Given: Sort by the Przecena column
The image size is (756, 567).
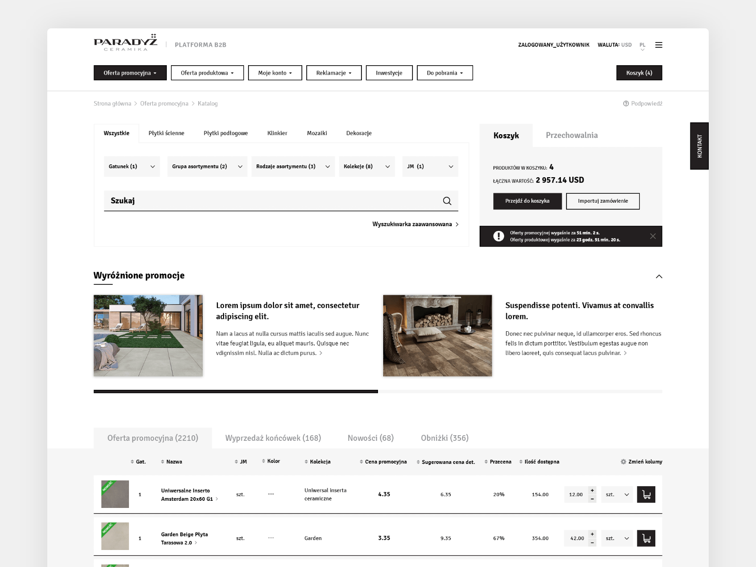Looking at the screenshot, I should coord(498,462).
